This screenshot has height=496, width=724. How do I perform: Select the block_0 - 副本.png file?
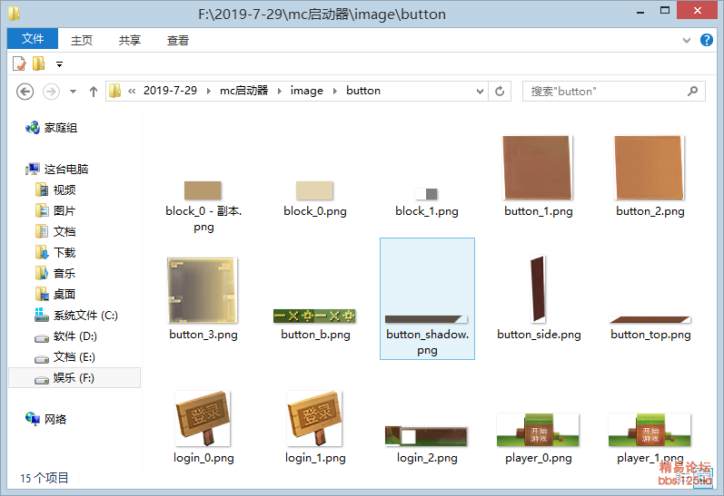(x=203, y=190)
